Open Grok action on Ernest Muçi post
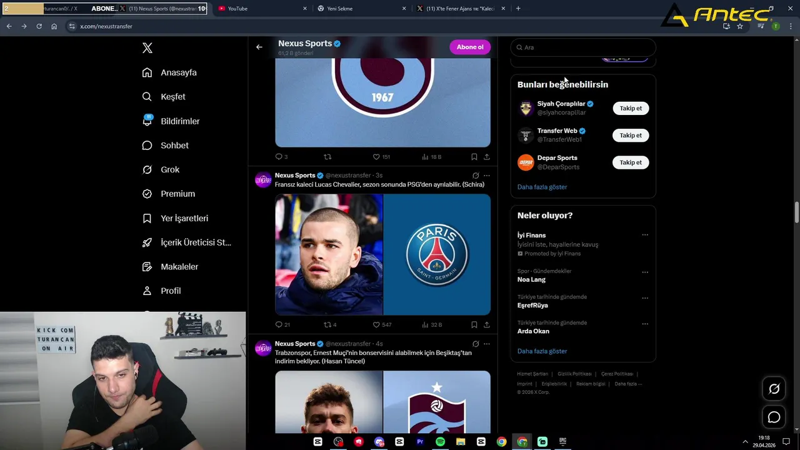This screenshot has height=450, width=800. pos(476,344)
